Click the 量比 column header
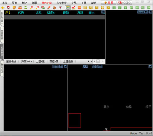 91,13
